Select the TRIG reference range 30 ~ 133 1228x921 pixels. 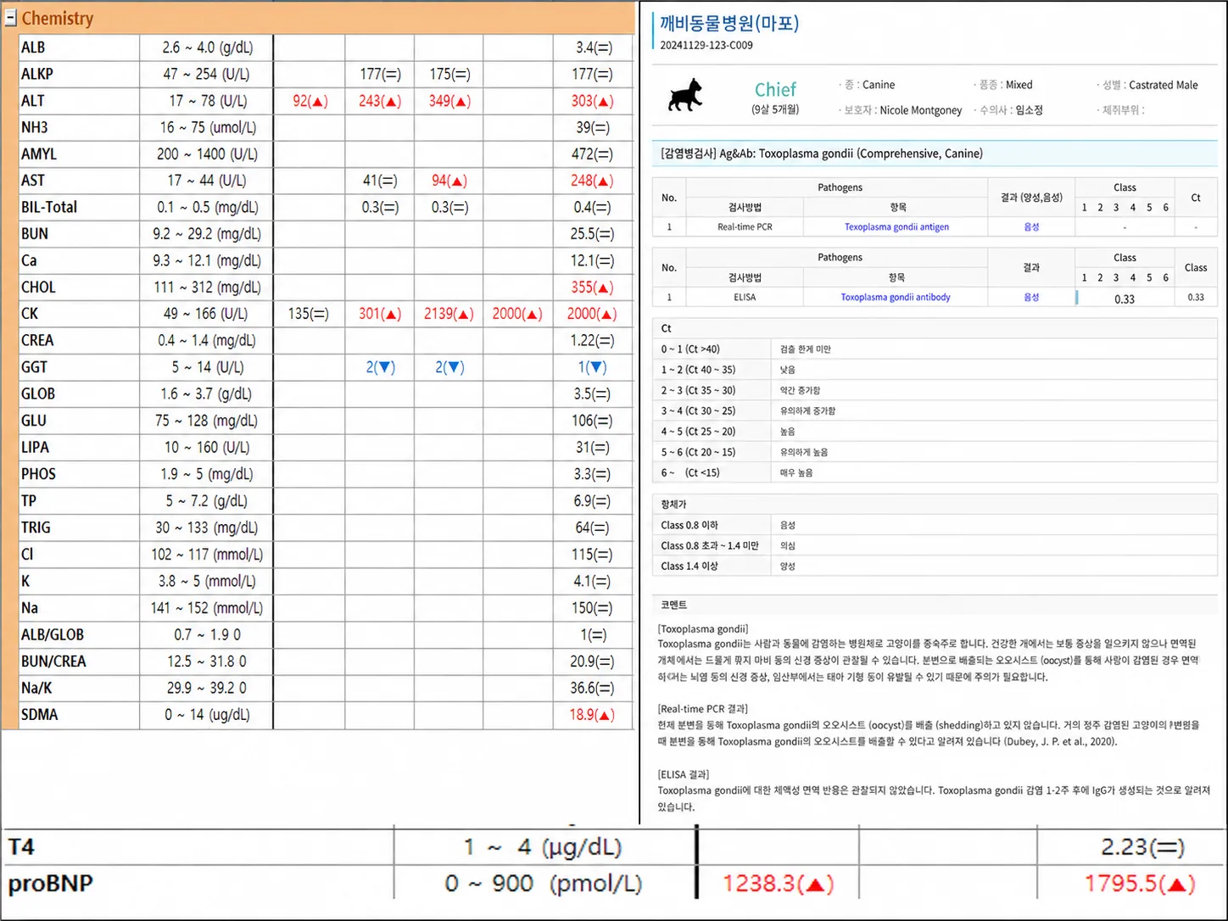[x=207, y=527]
